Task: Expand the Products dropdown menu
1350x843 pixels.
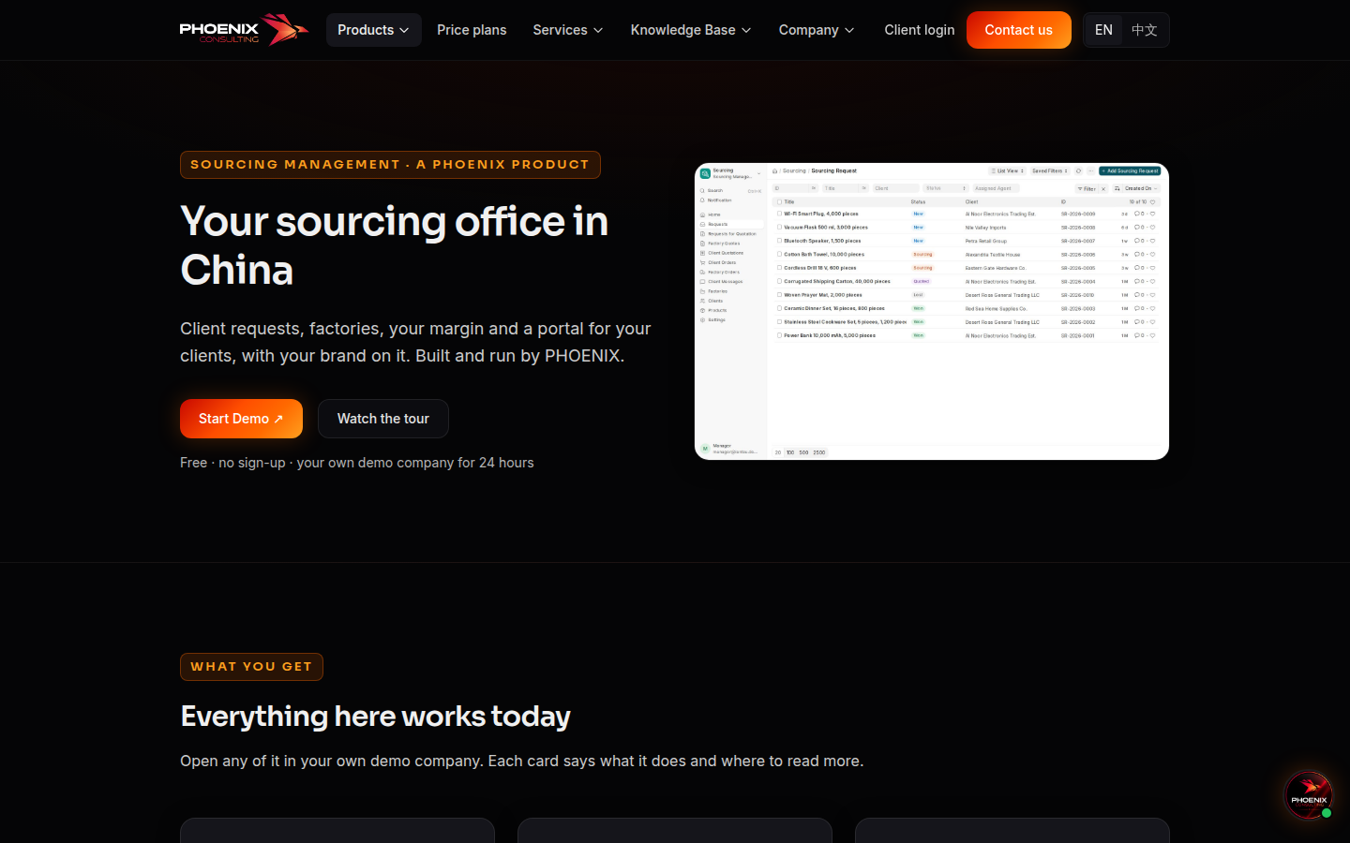Action: [373, 30]
